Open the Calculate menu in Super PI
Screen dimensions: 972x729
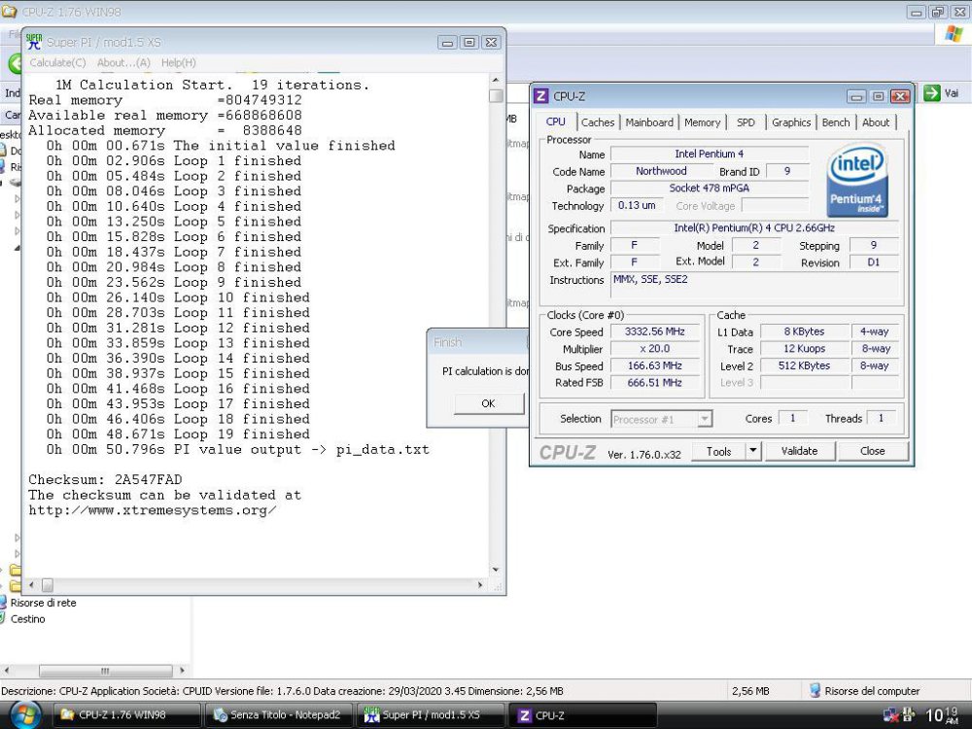(55, 62)
